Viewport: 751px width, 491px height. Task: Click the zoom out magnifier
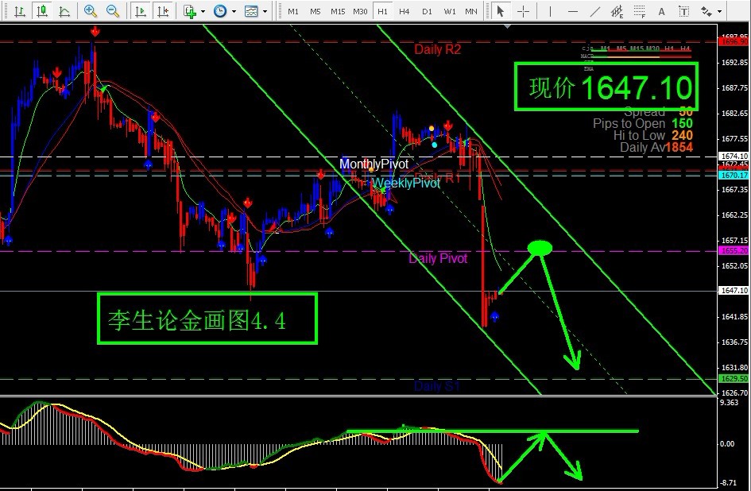[x=113, y=11]
